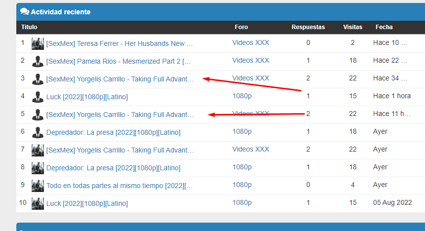Go to Videos XXX forum from row 1
Image resolution: width=425 pixels, height=231 pixels.
(251, 42)
